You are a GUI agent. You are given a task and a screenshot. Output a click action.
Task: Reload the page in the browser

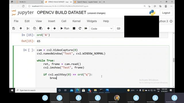pyautogui.click(x=23, y=6)
